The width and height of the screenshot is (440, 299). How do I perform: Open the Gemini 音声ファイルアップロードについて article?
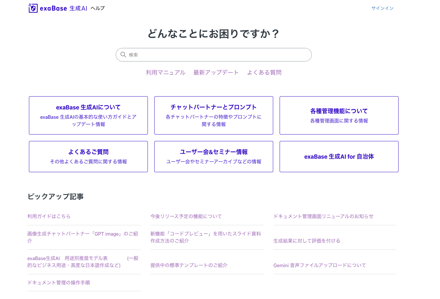click(x=320, y=265)
